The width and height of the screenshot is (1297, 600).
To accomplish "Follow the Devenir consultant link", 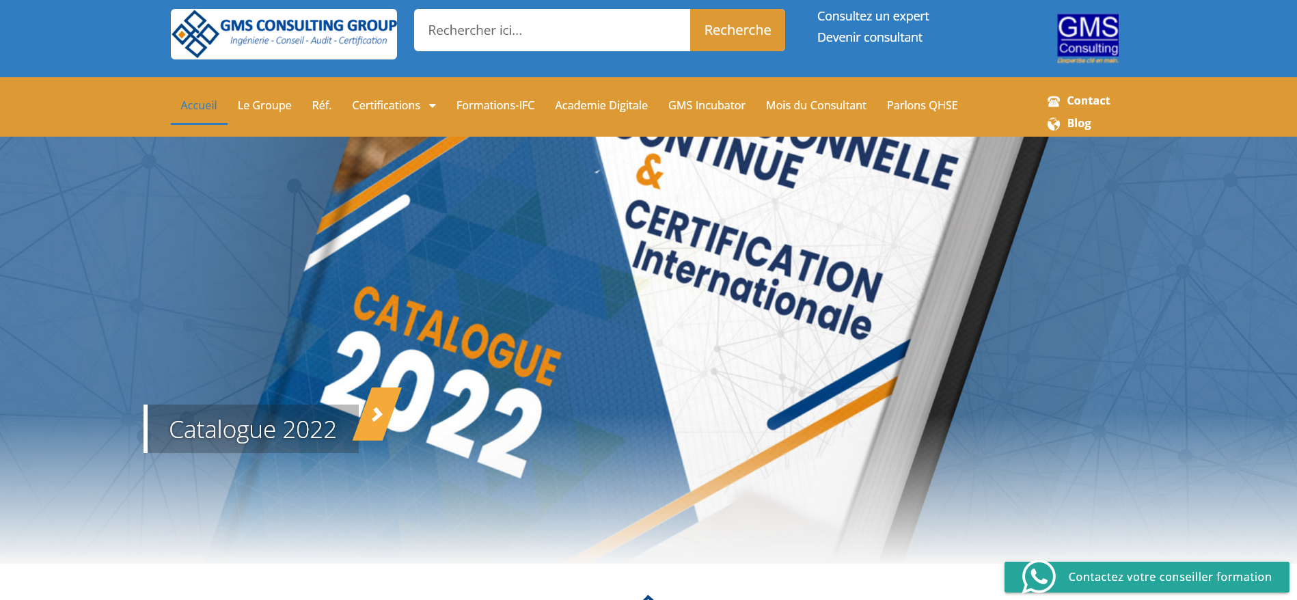I will (869, 38).
